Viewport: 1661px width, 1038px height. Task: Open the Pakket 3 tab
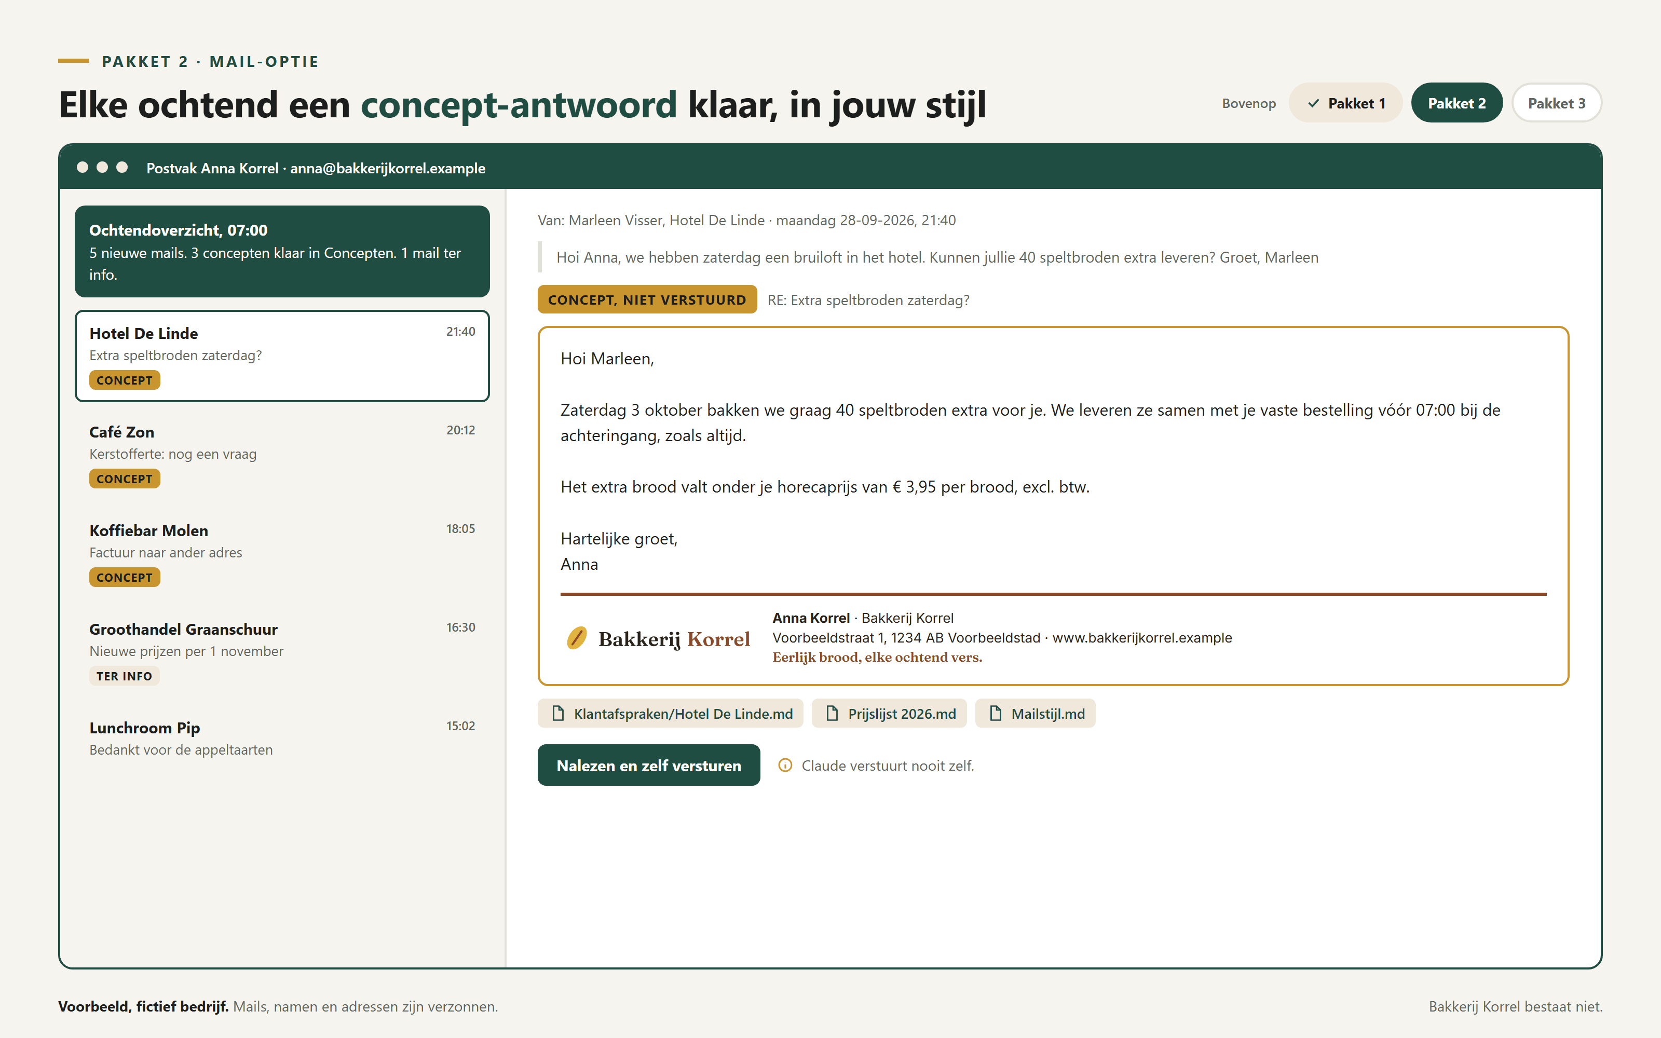pos(1556,103)
